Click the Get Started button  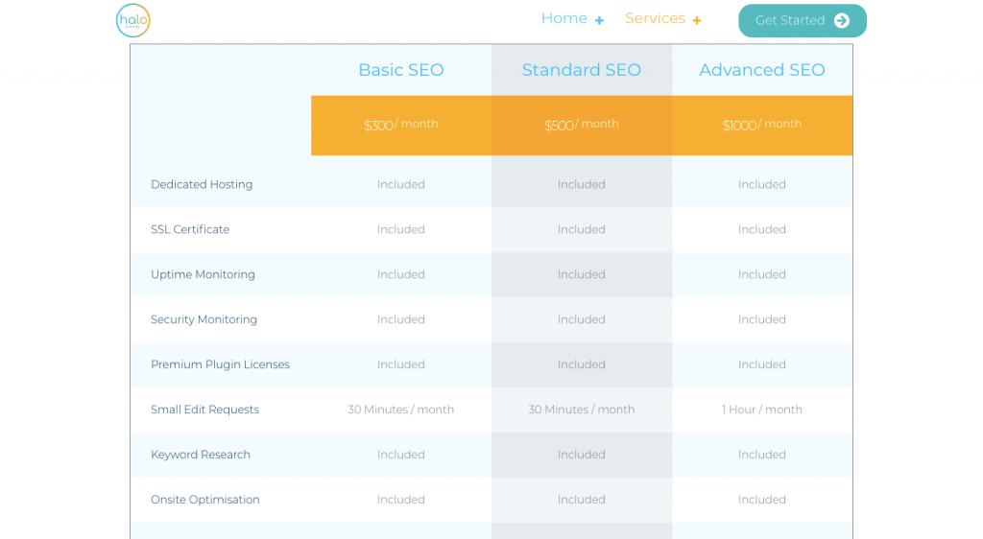click(x=803, y=21)
